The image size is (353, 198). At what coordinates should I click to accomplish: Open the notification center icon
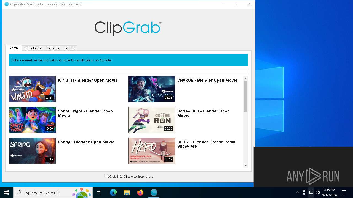[344, 193]
